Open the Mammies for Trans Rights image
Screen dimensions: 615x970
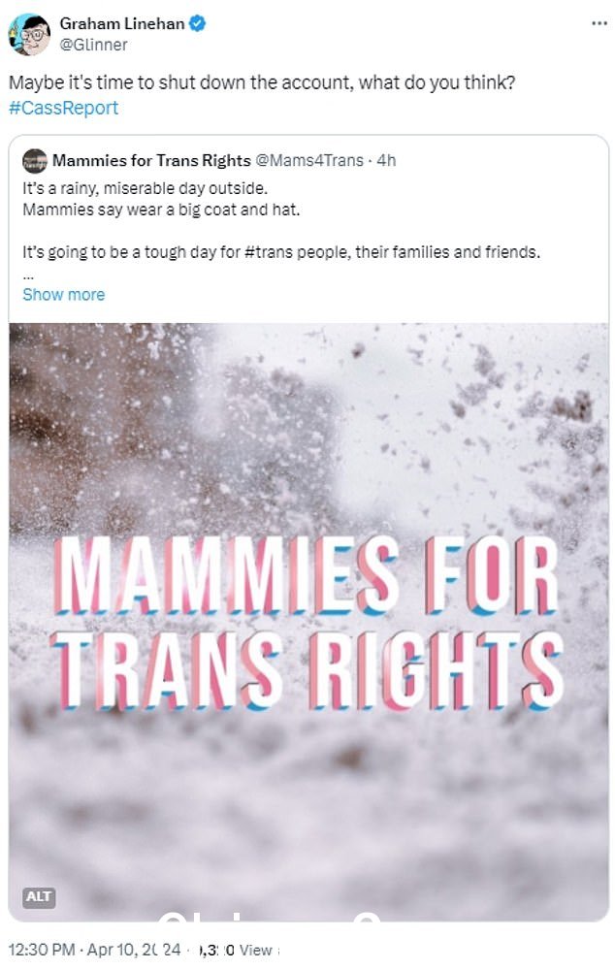click(x=308, y=622)
